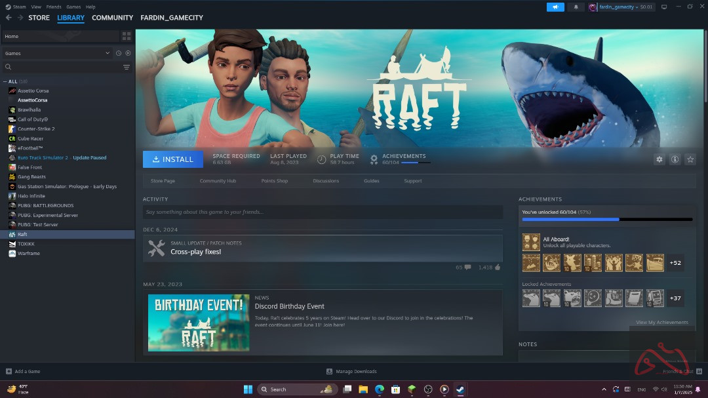Expand the Games collection dropdown
The image size is (708, 398).
[x=108, y=53]
